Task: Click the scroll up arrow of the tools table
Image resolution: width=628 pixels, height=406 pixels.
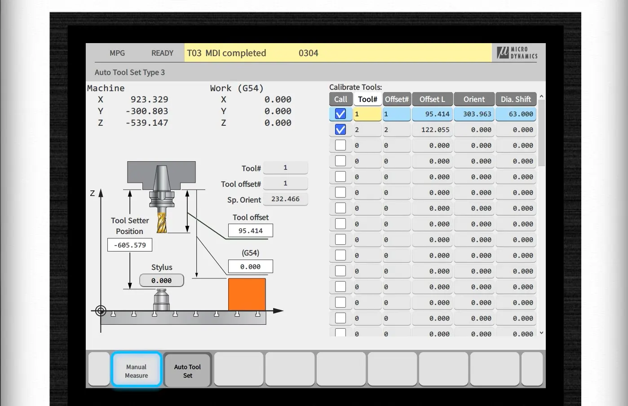Action: pyautogui.click(x=541, y=96)
